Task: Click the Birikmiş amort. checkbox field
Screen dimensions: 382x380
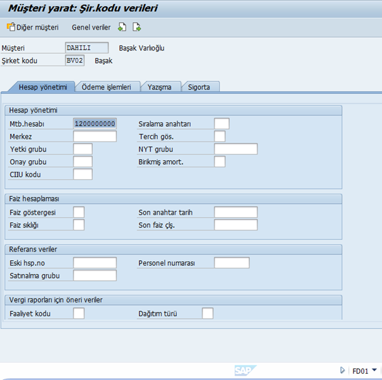Action: coord(220,162)
